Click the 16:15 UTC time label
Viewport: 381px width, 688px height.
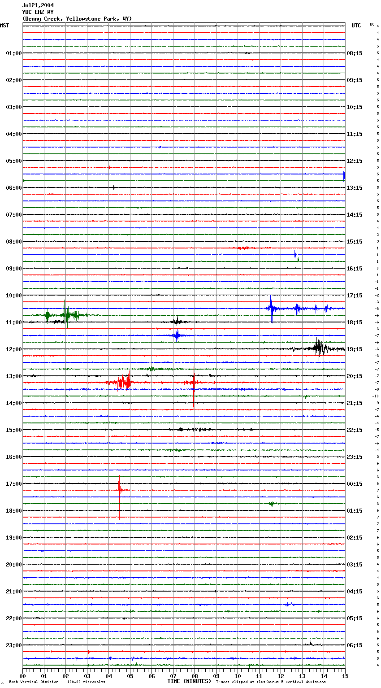355,269
